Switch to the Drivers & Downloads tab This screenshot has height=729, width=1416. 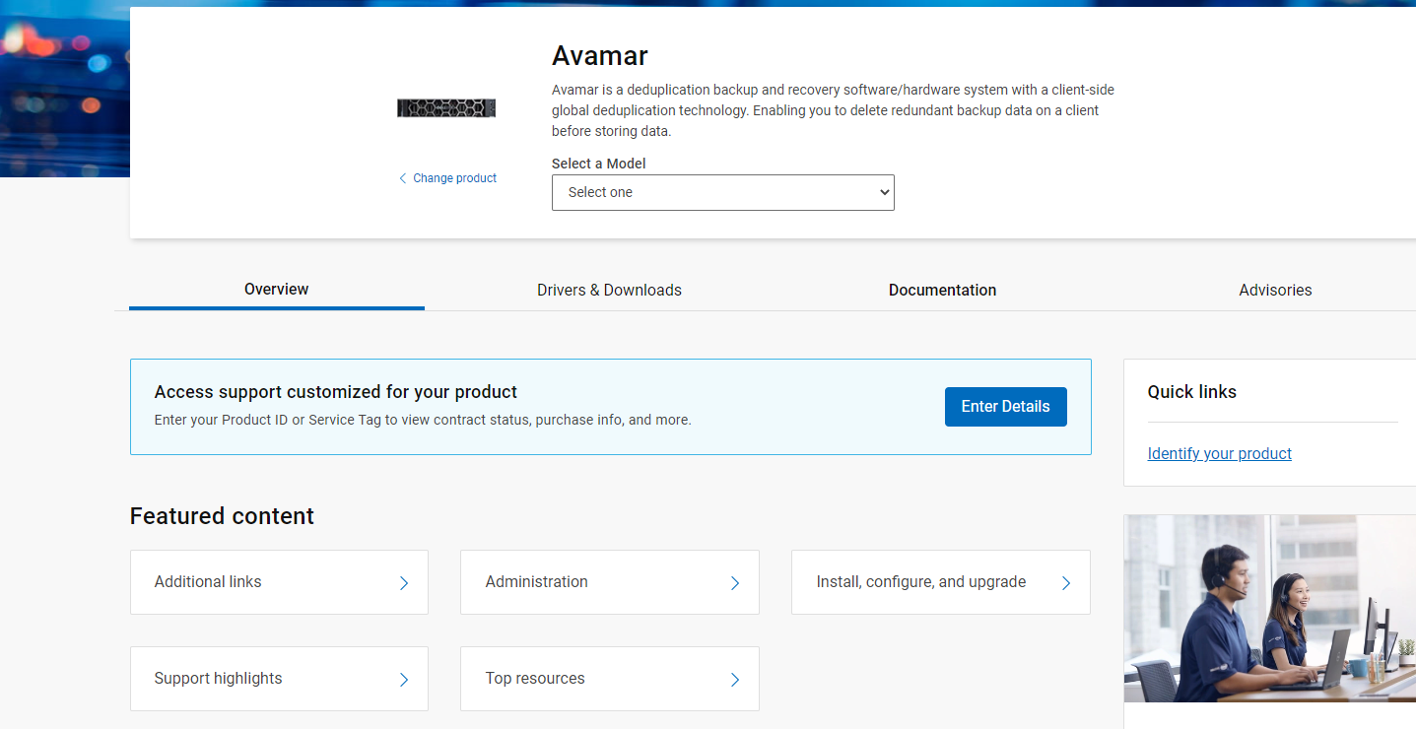pos(609,290)
